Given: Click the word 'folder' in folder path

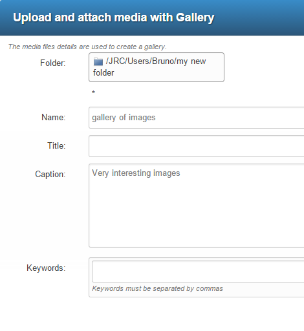Looking at the screenshot, I should pyautogui.click(x=103, y=73).
